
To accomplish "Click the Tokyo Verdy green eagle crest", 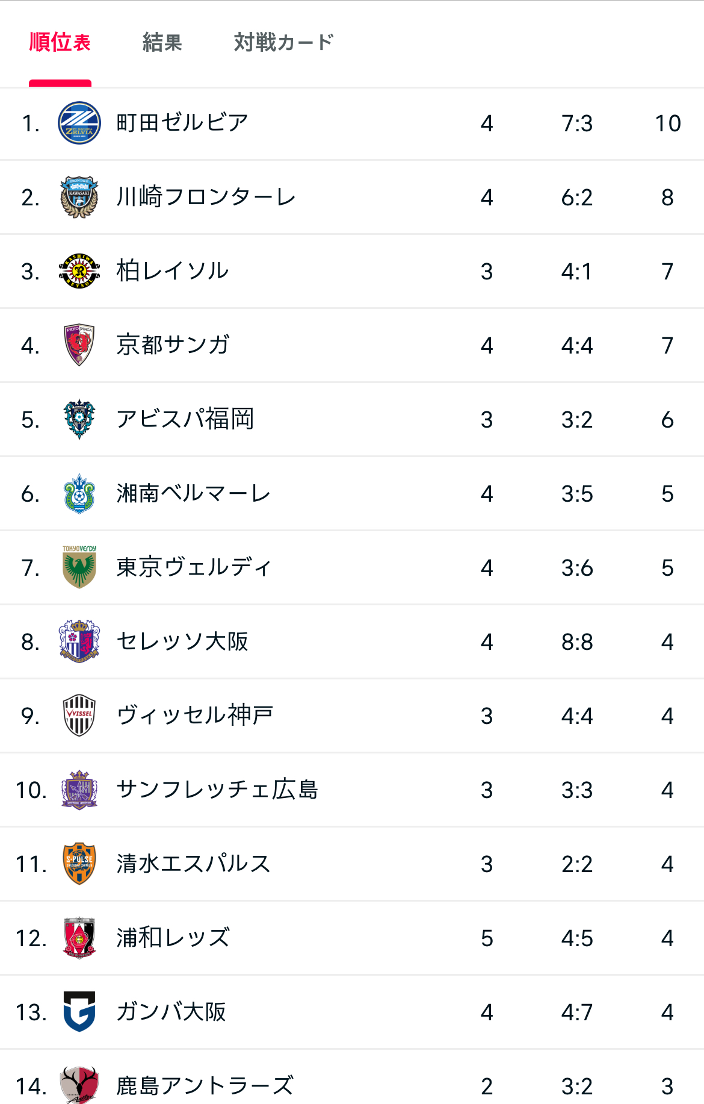I will click(79, 567).
